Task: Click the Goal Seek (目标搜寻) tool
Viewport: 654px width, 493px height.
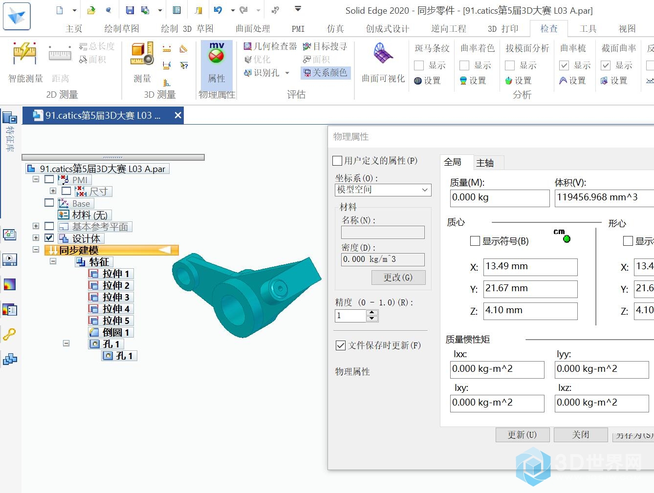Action: pos(325,46)
